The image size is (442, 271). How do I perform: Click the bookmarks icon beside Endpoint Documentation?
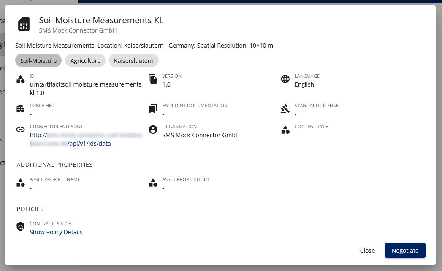click(153, 108)
